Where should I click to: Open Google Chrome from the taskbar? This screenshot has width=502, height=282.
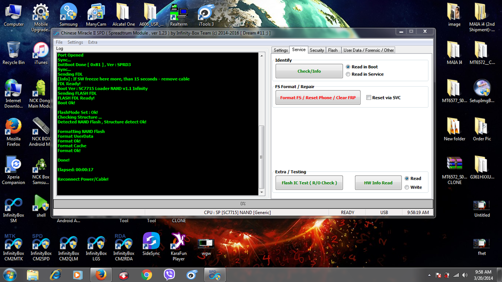tap(146, 275)
